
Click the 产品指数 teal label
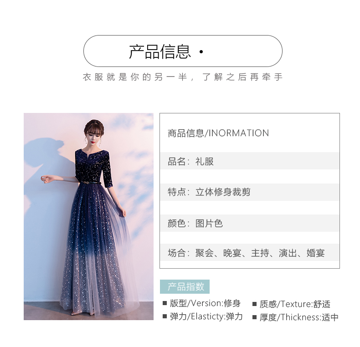click(x=185, y=286)
